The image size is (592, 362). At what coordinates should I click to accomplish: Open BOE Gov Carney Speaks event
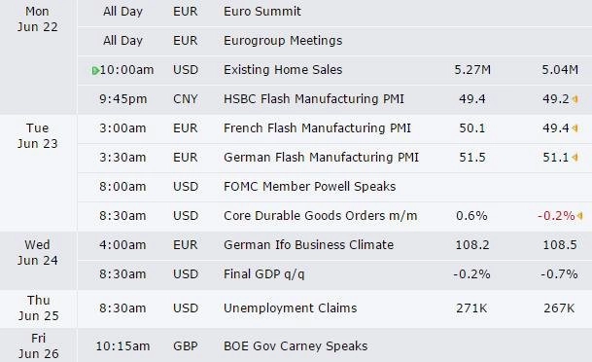click(x=296, y=346)
